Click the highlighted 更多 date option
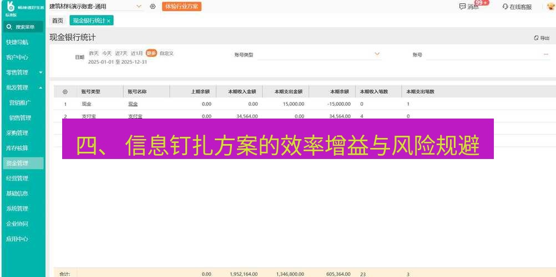 point(151,54)
